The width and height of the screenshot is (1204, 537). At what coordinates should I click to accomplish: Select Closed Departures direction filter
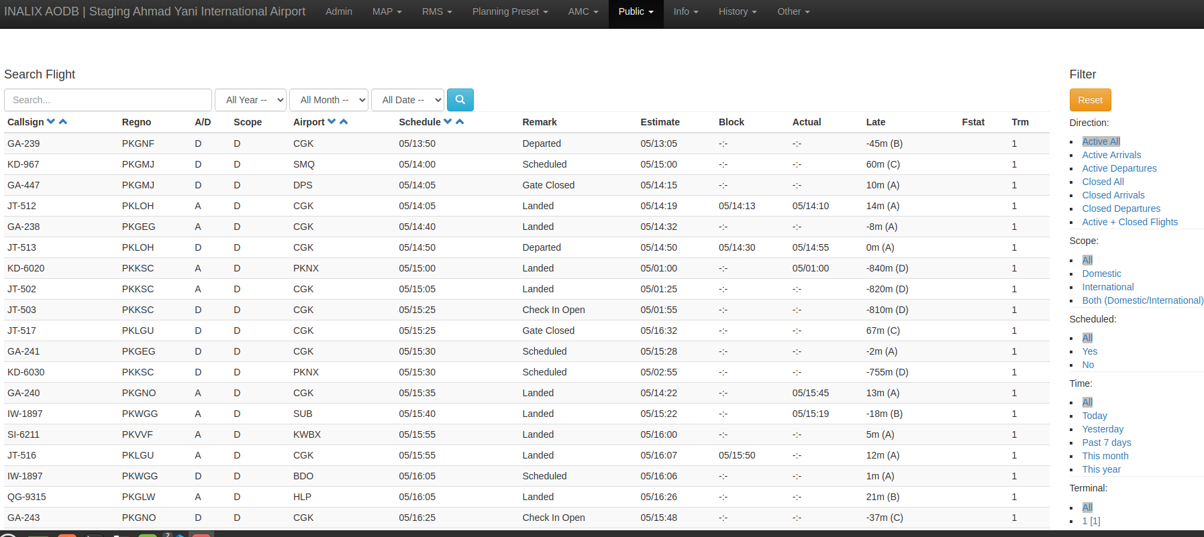(1121, 208)
